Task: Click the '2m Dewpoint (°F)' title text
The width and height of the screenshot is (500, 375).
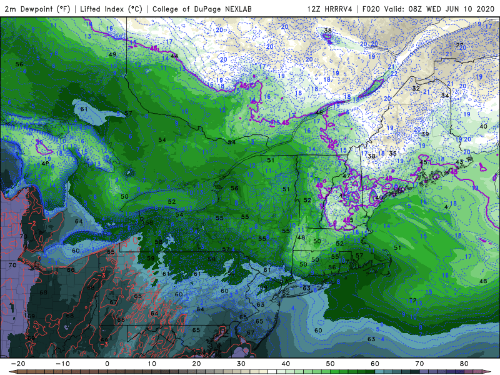Action: [37, 9]
